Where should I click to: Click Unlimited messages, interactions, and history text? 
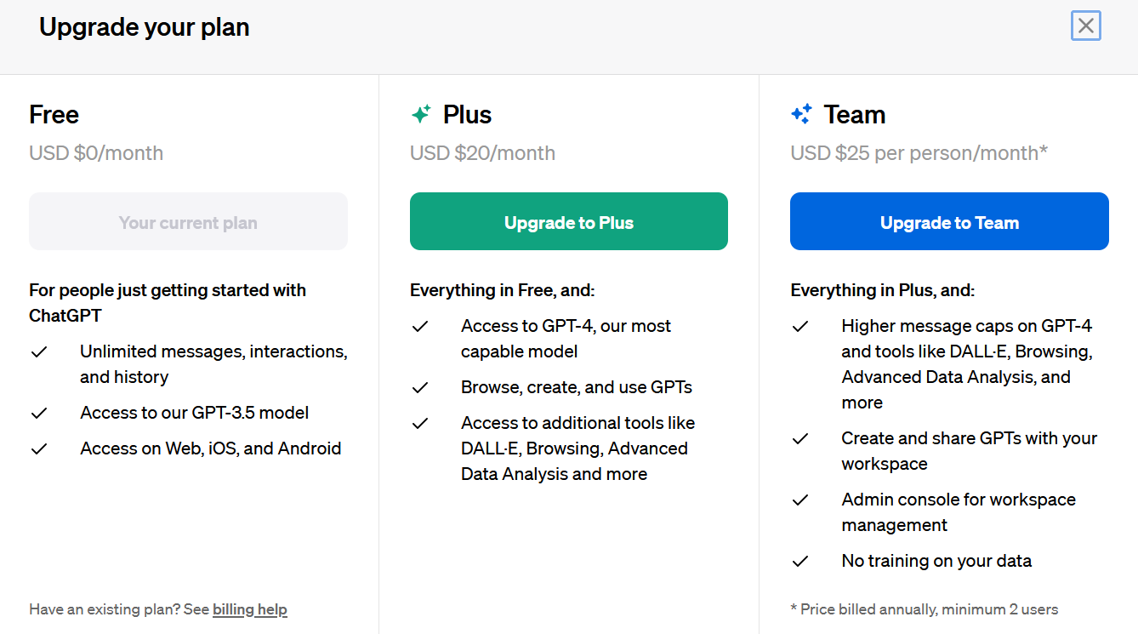pos(213,364)
